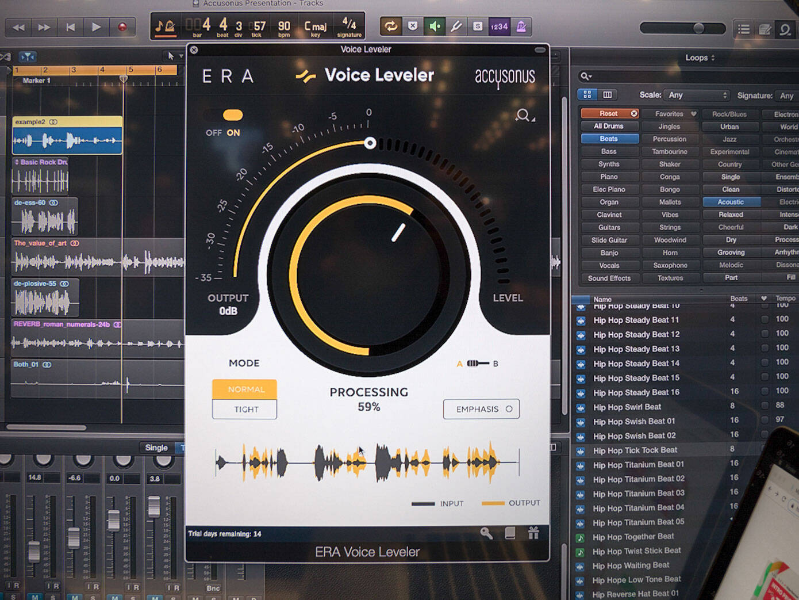Open the Loops dropdown header
This screenshot has height=600, width=799.
click(700, 58)
